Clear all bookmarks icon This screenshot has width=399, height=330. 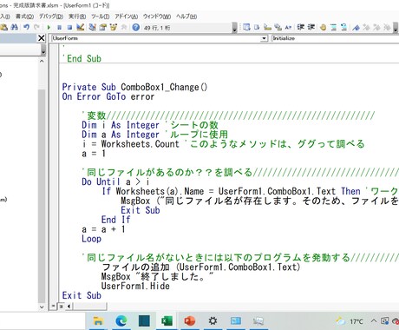[387, 27]
